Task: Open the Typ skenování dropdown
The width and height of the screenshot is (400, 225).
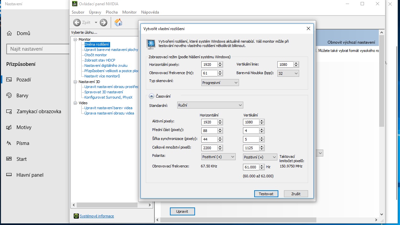Action: (220, 83)
